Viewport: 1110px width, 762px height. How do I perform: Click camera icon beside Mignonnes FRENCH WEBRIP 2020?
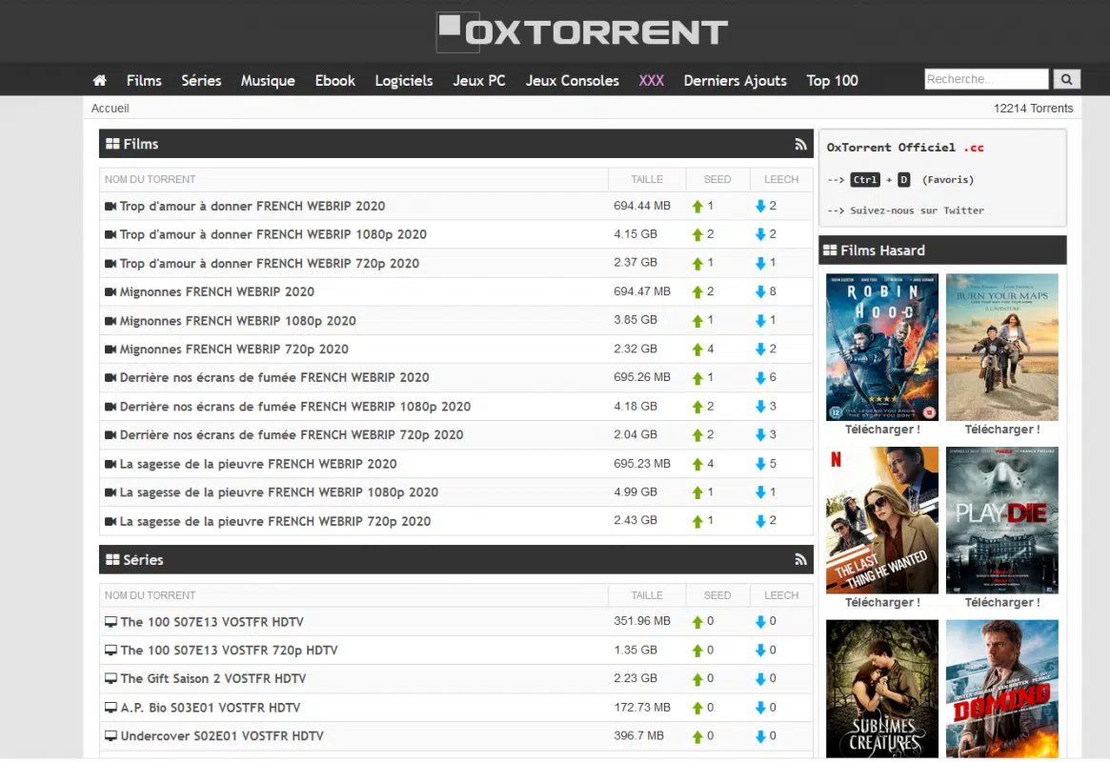pyautogui.click(x=111, y=291)
